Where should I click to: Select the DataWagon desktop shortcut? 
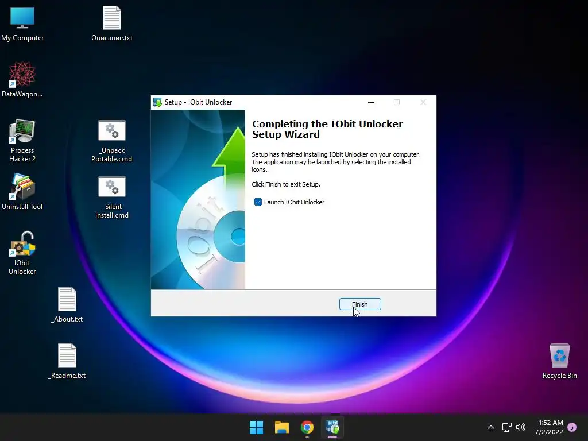22,80
